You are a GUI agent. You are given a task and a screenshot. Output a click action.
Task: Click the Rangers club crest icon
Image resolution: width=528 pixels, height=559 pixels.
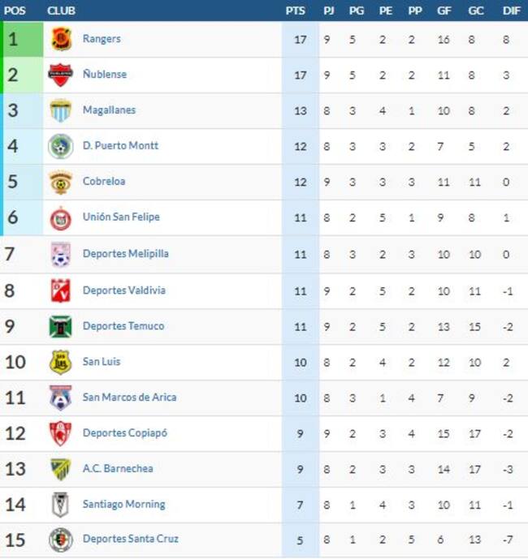point(61,39)
